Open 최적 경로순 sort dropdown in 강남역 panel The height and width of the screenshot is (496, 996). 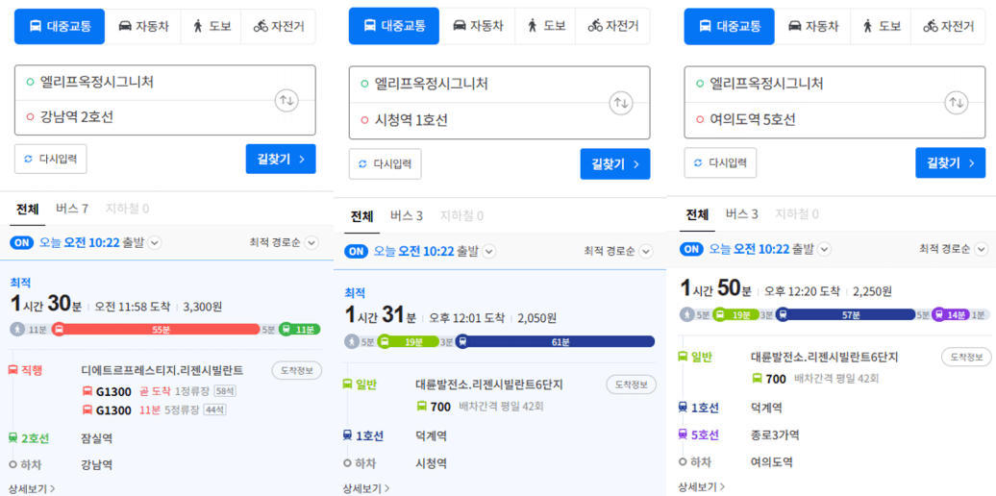pos(283,243)
